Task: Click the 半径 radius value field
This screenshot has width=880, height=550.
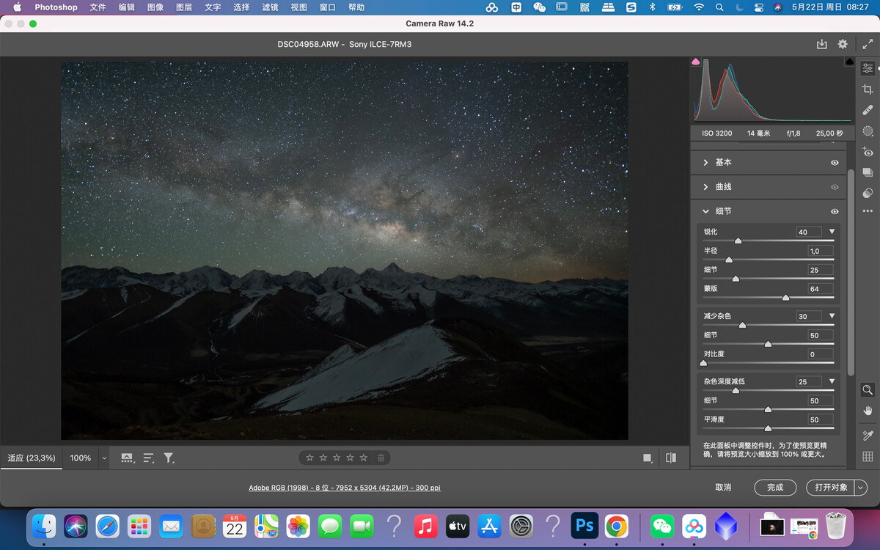Action: [820, 251]
